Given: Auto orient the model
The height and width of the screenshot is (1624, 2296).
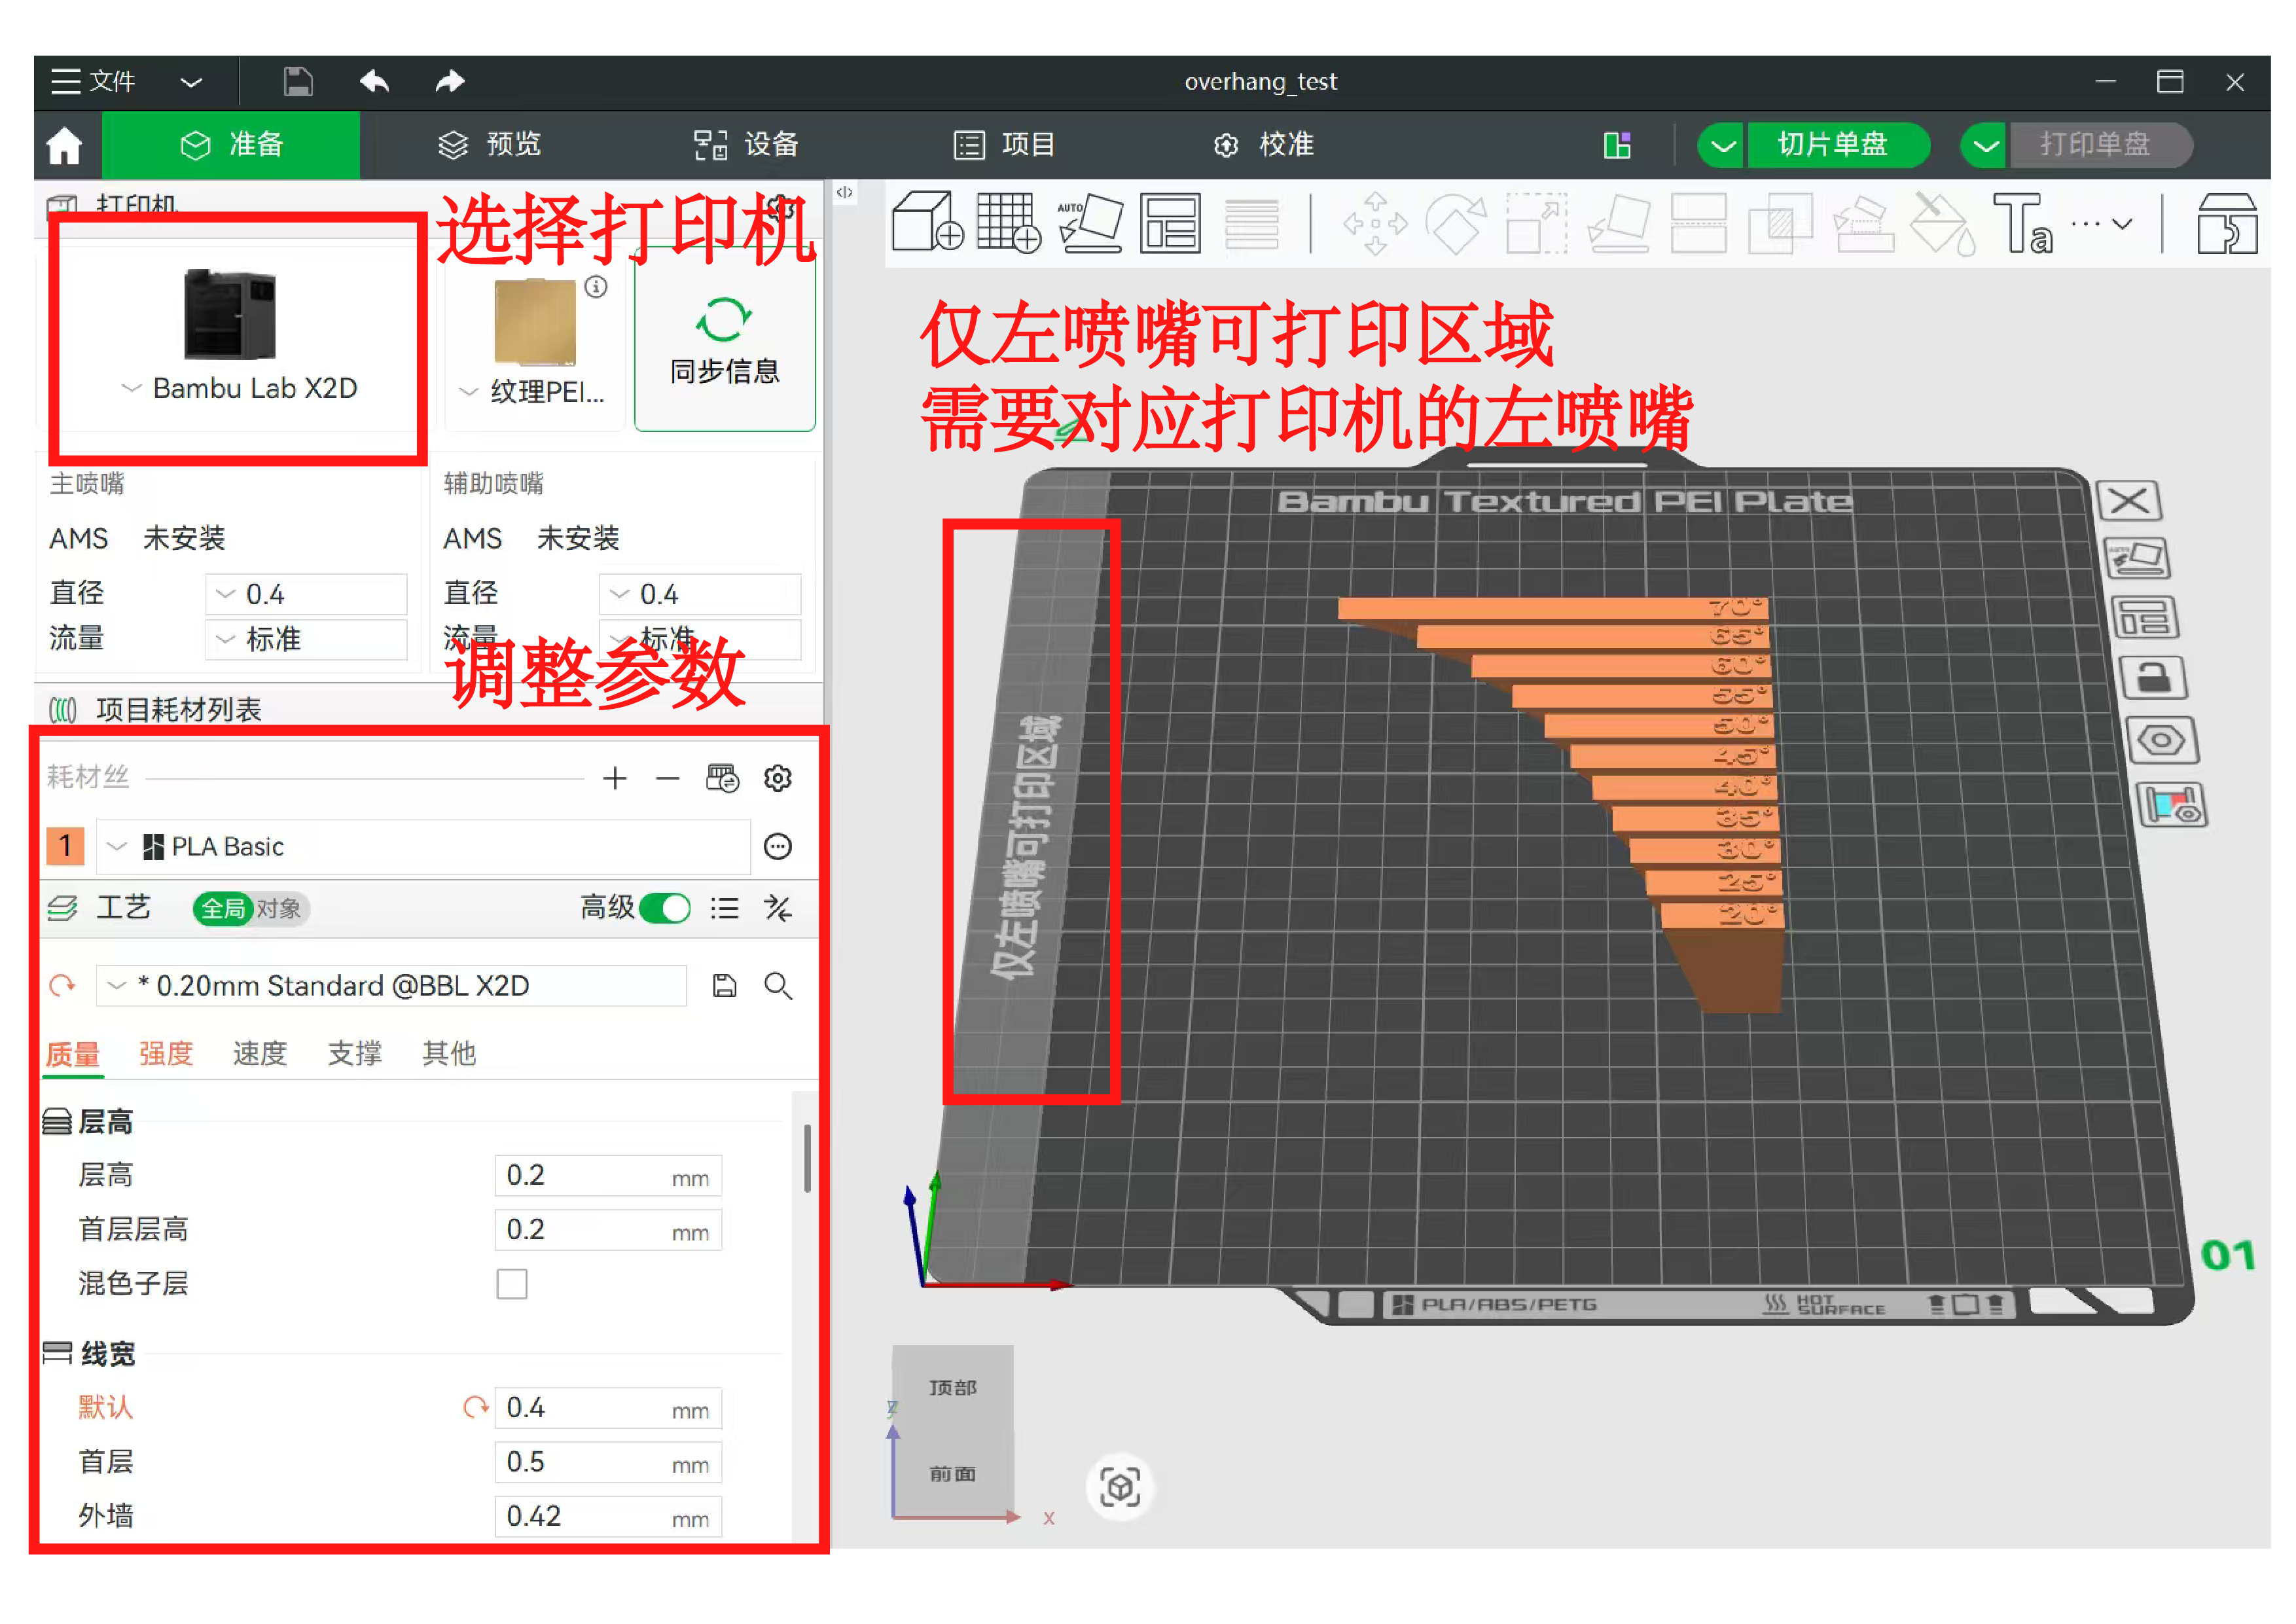Looking at the screenshot, I should click(x=1090, y=222).
